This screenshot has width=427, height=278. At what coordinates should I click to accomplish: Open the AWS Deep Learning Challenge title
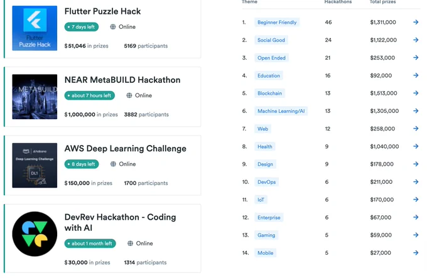(125, 149)
